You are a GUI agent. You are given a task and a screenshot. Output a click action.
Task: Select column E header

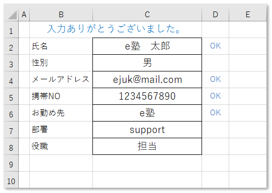[x=247, y=15]
